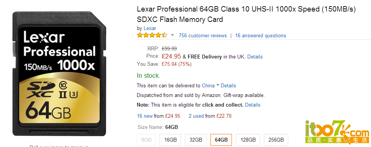Expand the China delivery destination dropdown
Image resolution: width=371 pixels, height=147 pixels.
pos(210,85)
